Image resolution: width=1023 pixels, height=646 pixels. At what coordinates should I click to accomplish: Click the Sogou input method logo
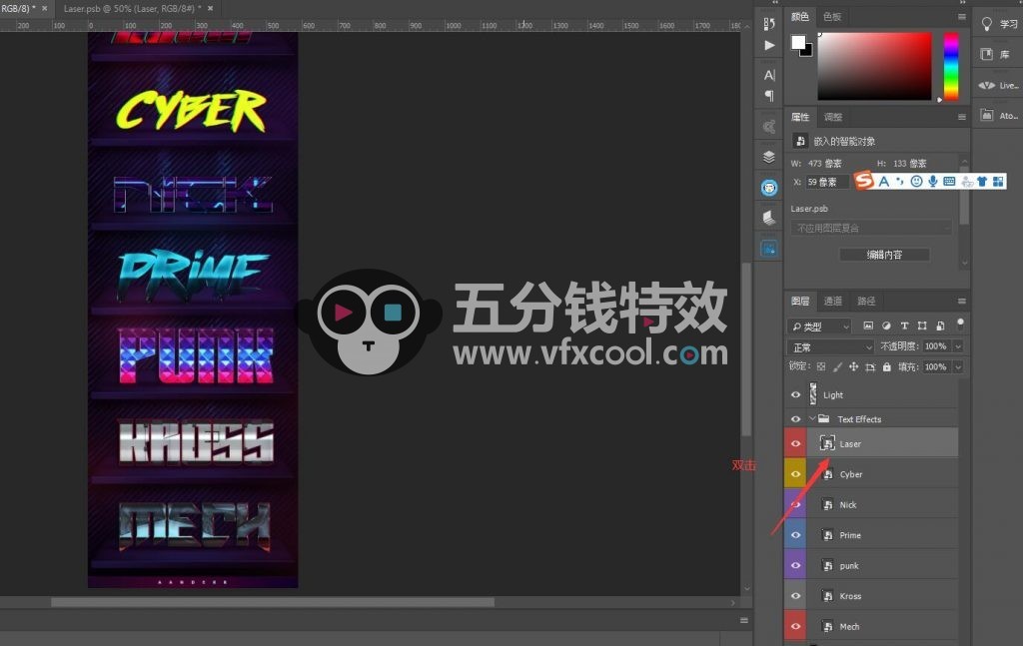click(864, 180)
